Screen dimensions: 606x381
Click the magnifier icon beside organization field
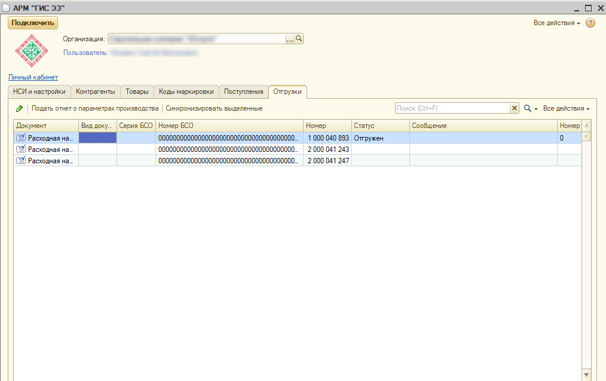(x=299, y=39)
